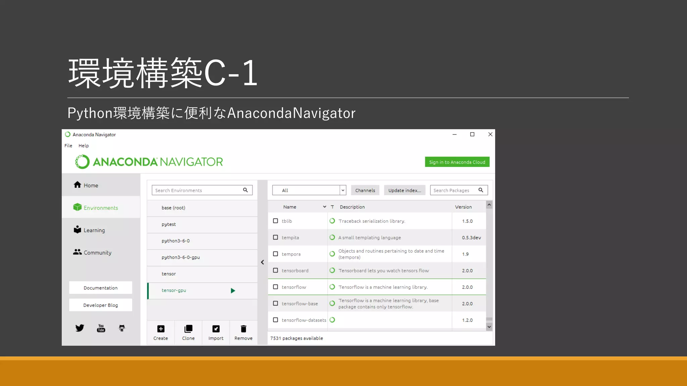Remove the selected environment
The width and height of the screenshot is (687, 386).
pyautogui.click(x=244, y=332)
